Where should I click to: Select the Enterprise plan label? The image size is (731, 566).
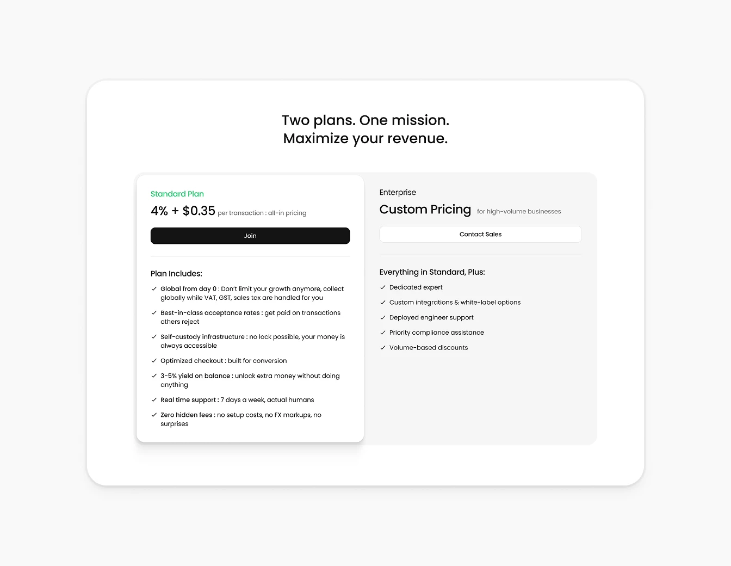[398, 192]
